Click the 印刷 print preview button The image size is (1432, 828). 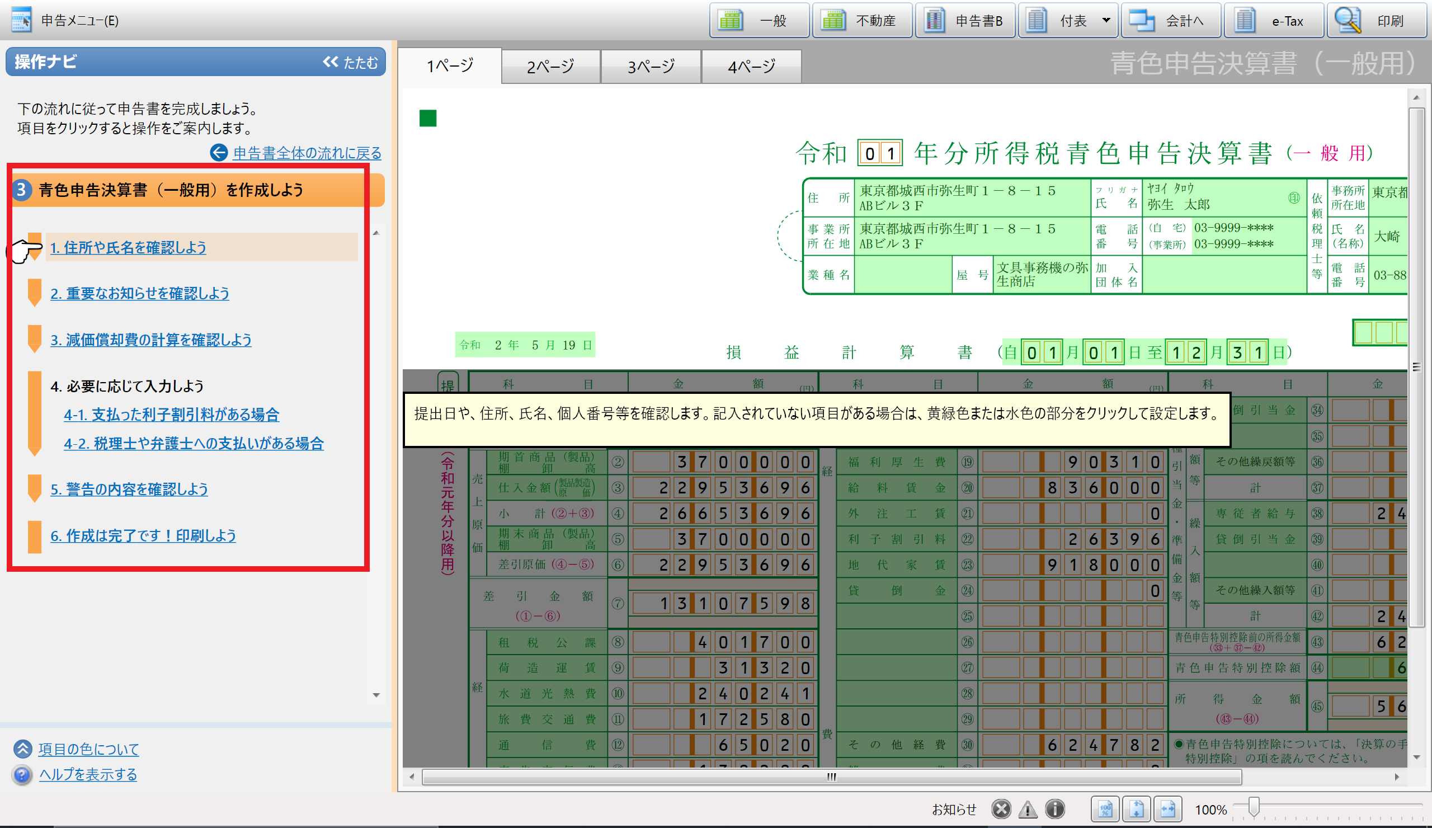click(x=1376, y=21)
